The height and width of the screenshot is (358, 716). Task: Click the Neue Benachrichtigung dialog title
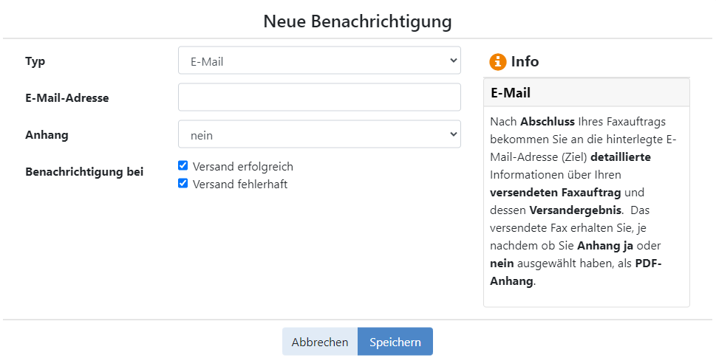358,21
